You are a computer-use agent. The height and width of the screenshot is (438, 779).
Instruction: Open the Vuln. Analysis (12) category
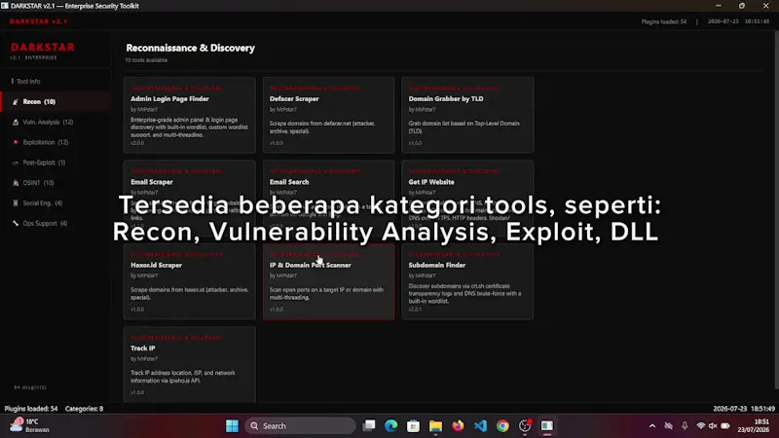coord(56,123)
